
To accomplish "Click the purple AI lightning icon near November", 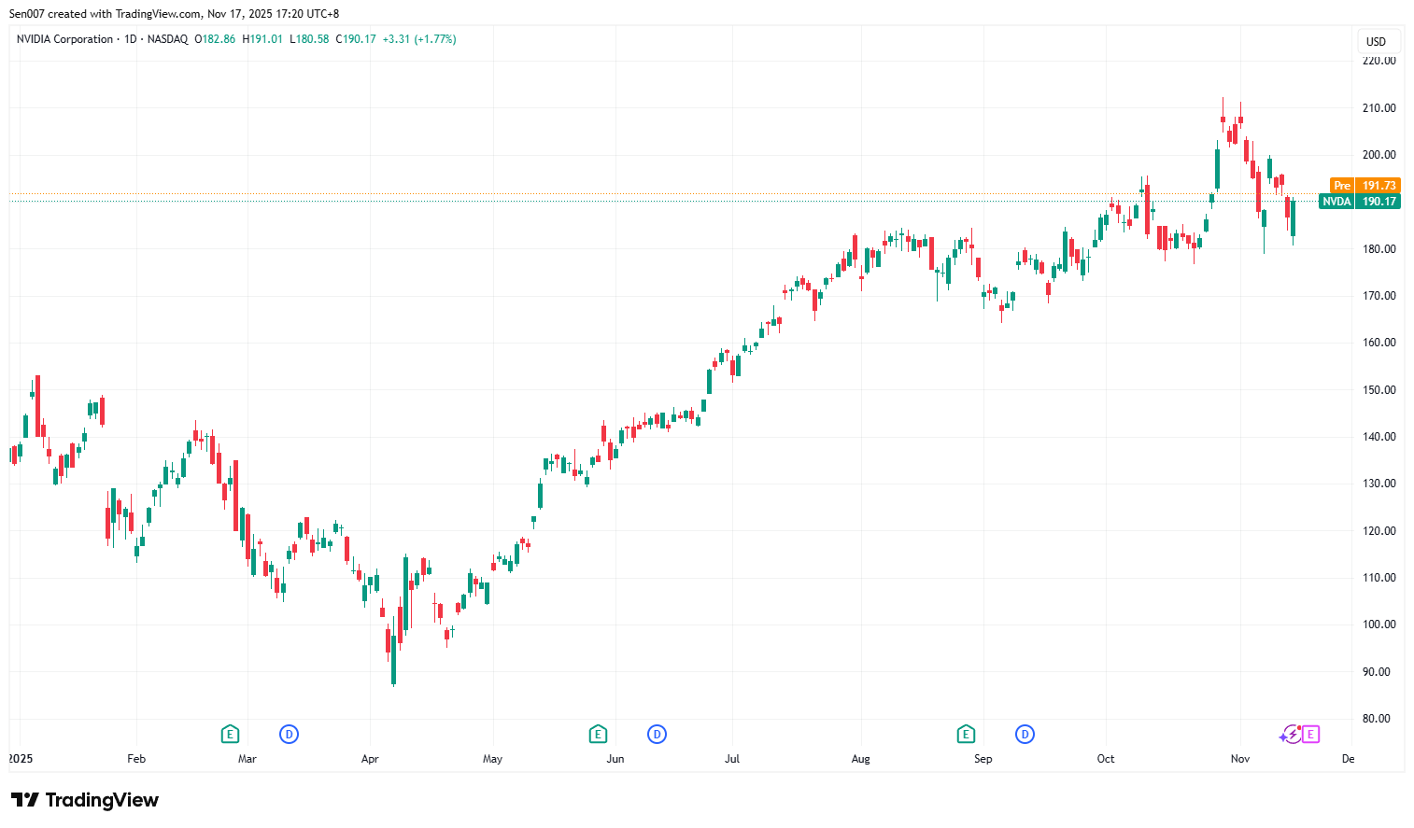I will [x=1290, y=735].
